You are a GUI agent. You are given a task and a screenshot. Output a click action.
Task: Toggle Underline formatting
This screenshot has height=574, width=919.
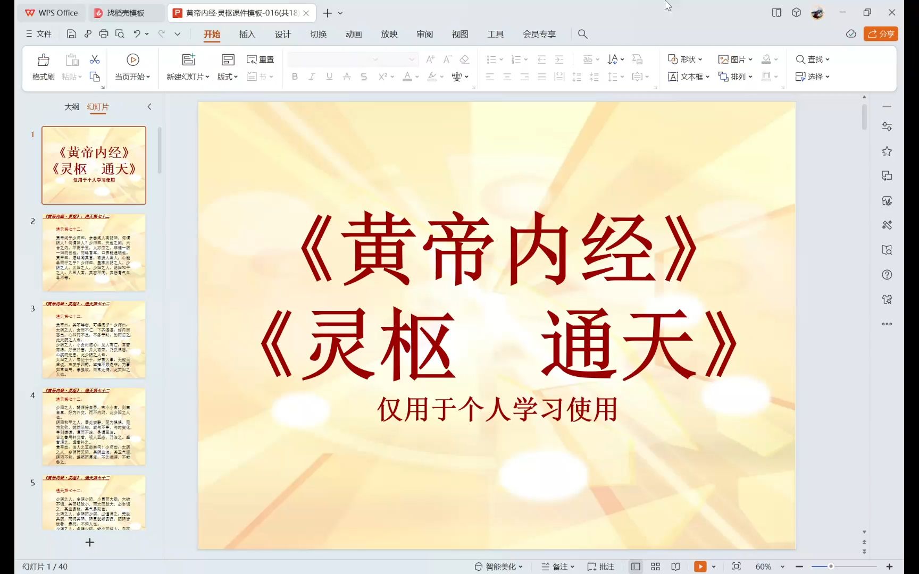[x=329, y=77]
